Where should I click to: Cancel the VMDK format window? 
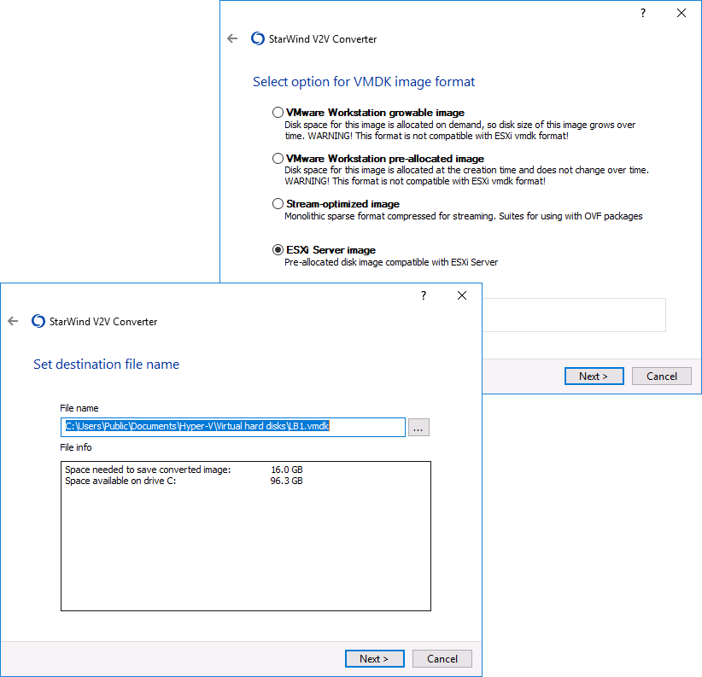(662, 376)
